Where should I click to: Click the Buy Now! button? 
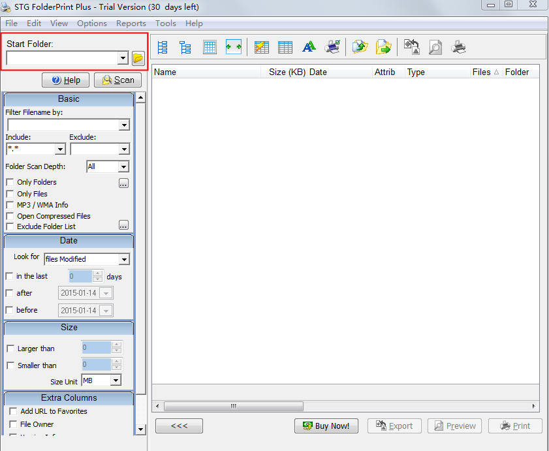point(326,426)
